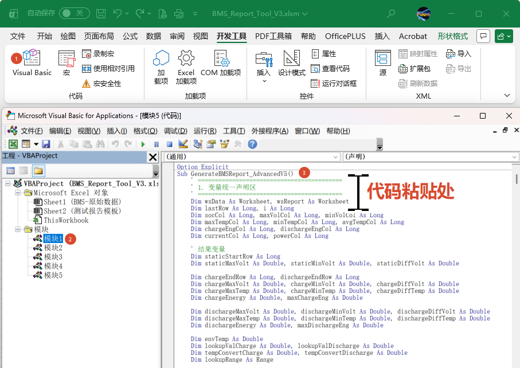Screen dimensions: 520x368
Task: Open the Visual Basic editor from ribbon
Action: click(32, 63)
